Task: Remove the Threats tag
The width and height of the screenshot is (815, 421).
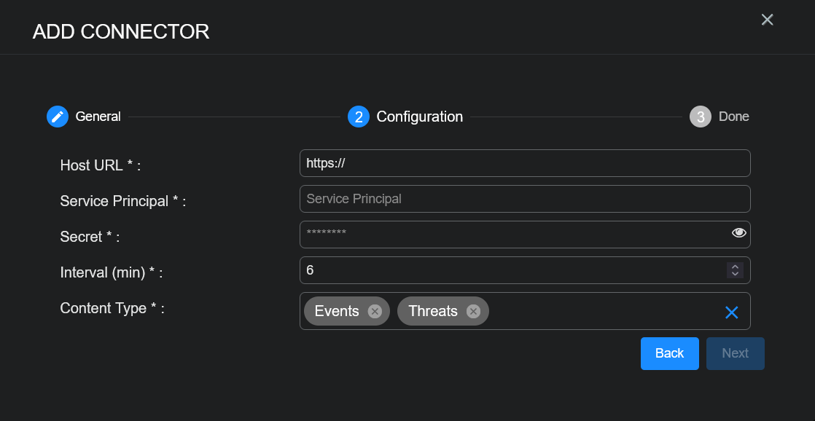Action: [473, 311]
